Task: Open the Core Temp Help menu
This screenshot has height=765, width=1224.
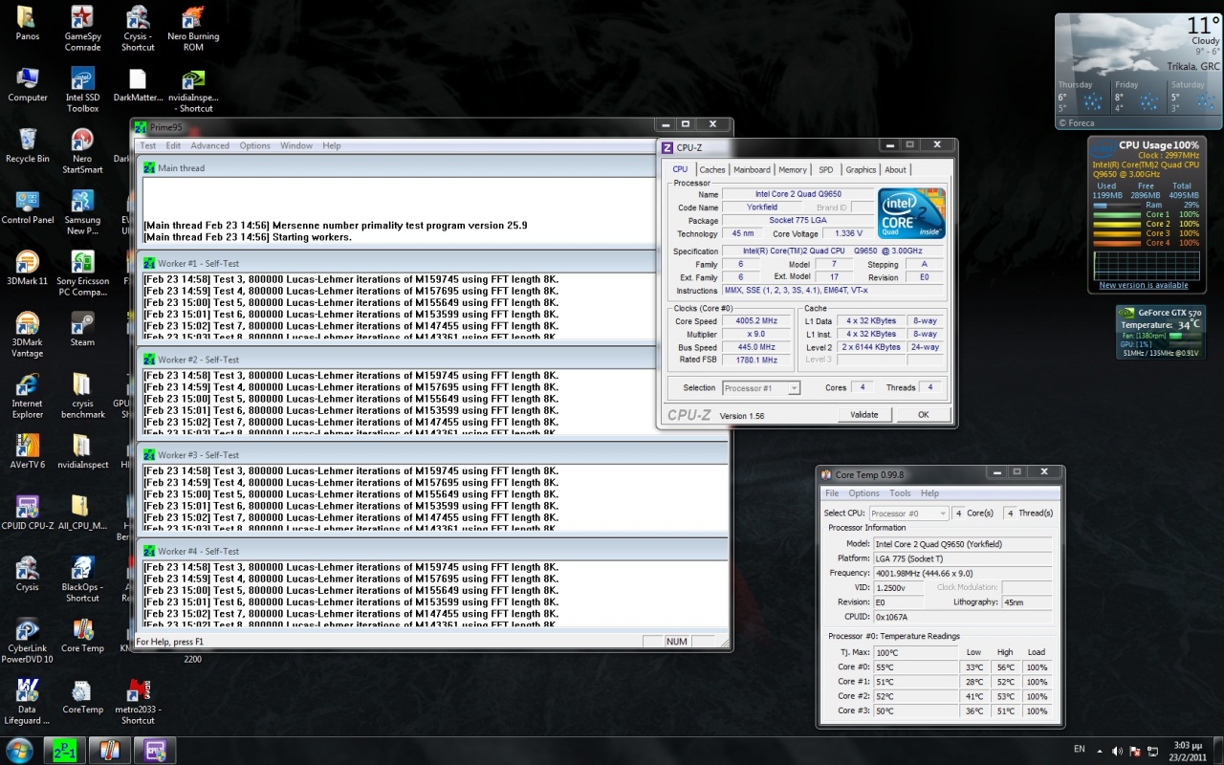Action: (x=929, y=493)
